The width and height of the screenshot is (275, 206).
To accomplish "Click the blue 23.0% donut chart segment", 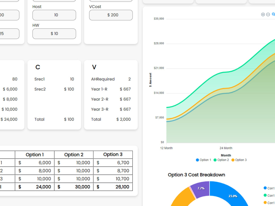I will click(x=232, y=194).
